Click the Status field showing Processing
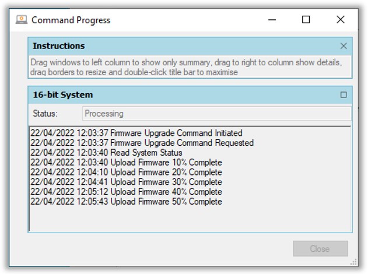The height and width of the screenshot is (274, 368). (216, 114)
